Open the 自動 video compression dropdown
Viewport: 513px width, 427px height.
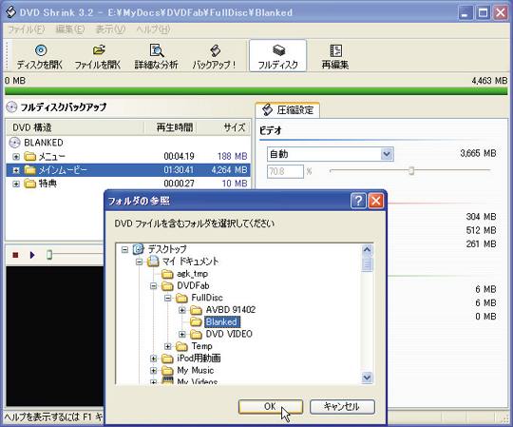coord(387,154)
